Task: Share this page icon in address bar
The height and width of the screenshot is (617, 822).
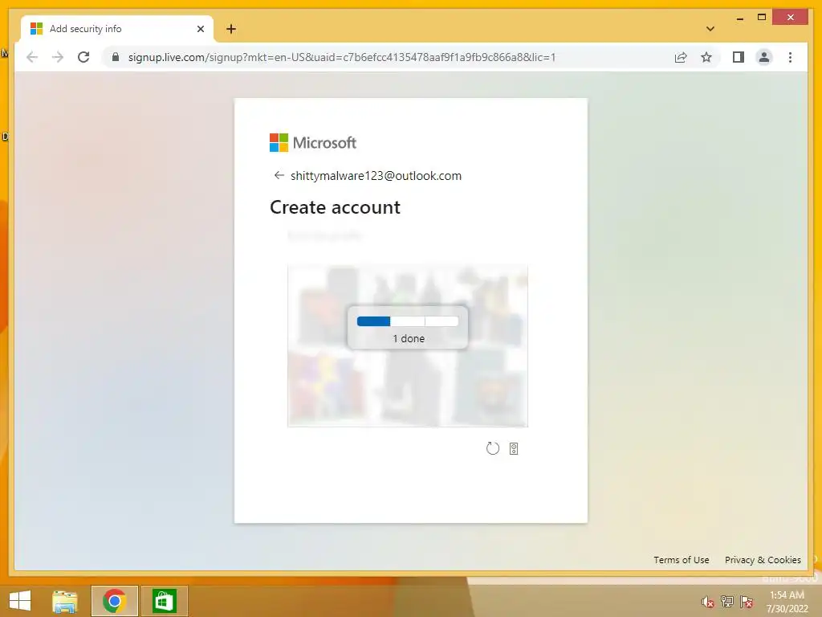Action: coord(681,57)
